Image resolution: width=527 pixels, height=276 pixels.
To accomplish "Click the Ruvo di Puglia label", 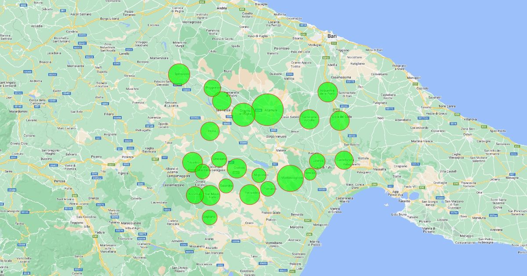I will pos(258,35).
